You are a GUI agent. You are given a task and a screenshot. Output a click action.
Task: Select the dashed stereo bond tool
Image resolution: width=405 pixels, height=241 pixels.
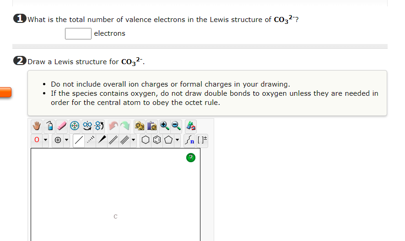91,140
